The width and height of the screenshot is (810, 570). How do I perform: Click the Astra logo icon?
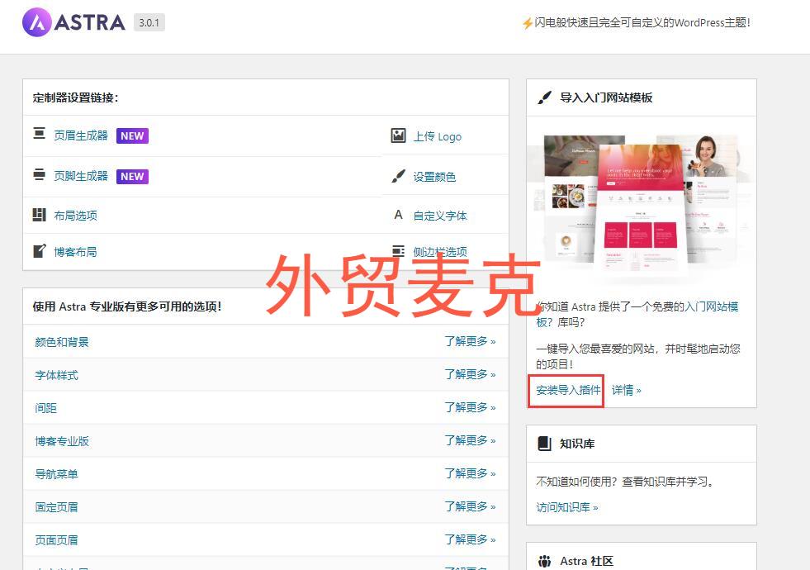click(36, 22)
